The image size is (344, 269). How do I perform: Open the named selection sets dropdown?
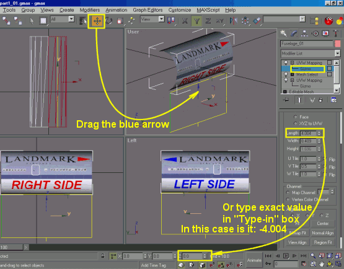[x=302, y=19]
